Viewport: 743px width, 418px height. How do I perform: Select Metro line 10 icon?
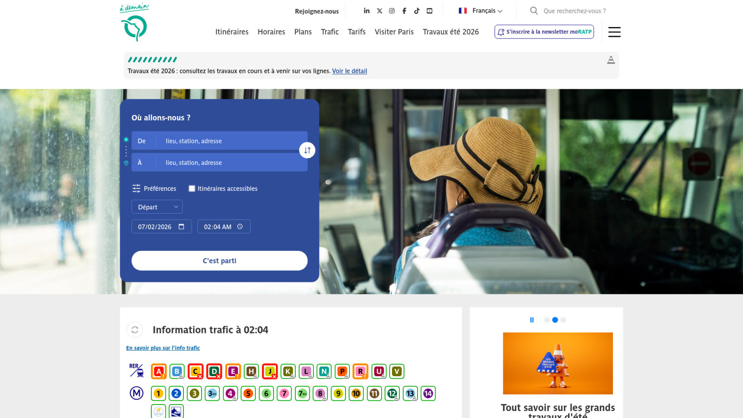[356, 393]
